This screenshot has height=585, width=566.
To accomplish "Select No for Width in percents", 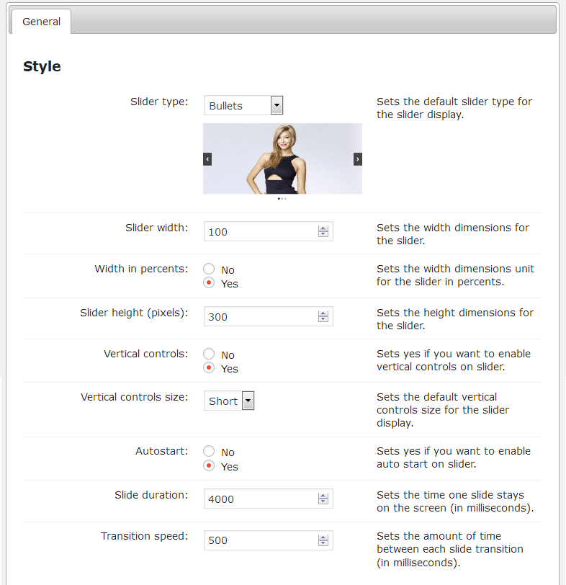I will (209, 269).
